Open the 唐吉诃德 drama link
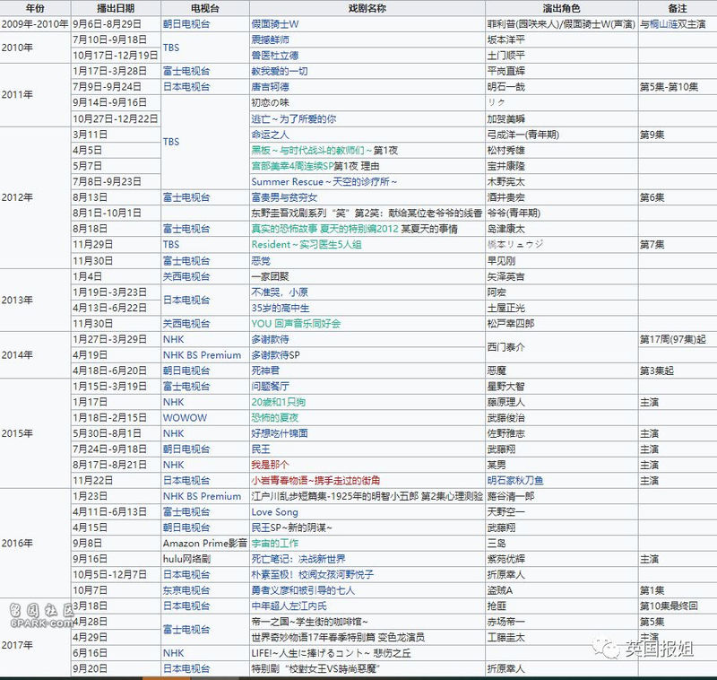The width and height of the screenshot is (717, 680). coord(271,87)
